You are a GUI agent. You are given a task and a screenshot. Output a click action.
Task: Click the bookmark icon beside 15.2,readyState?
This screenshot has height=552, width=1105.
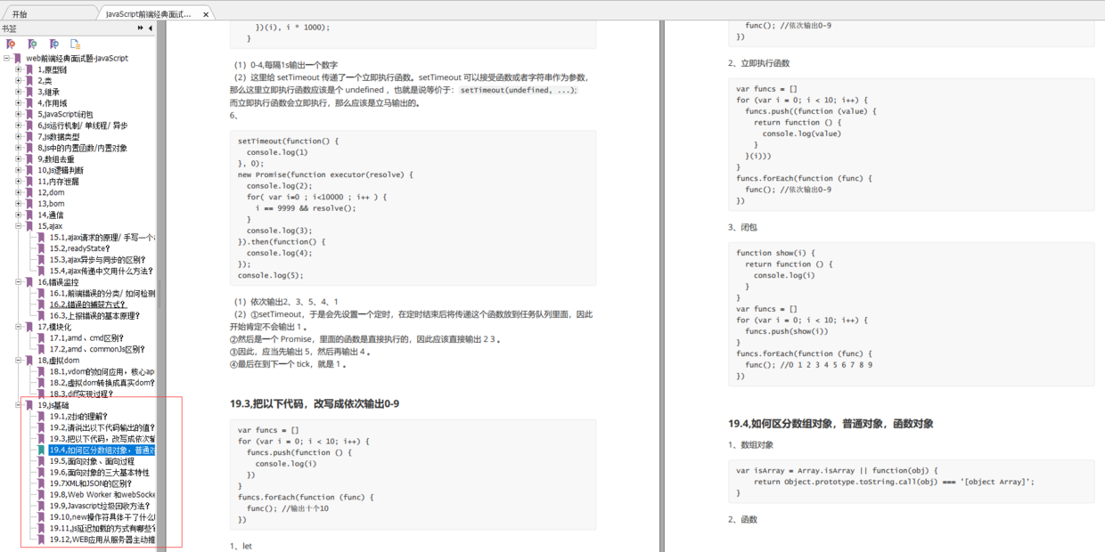click(42, 248)
